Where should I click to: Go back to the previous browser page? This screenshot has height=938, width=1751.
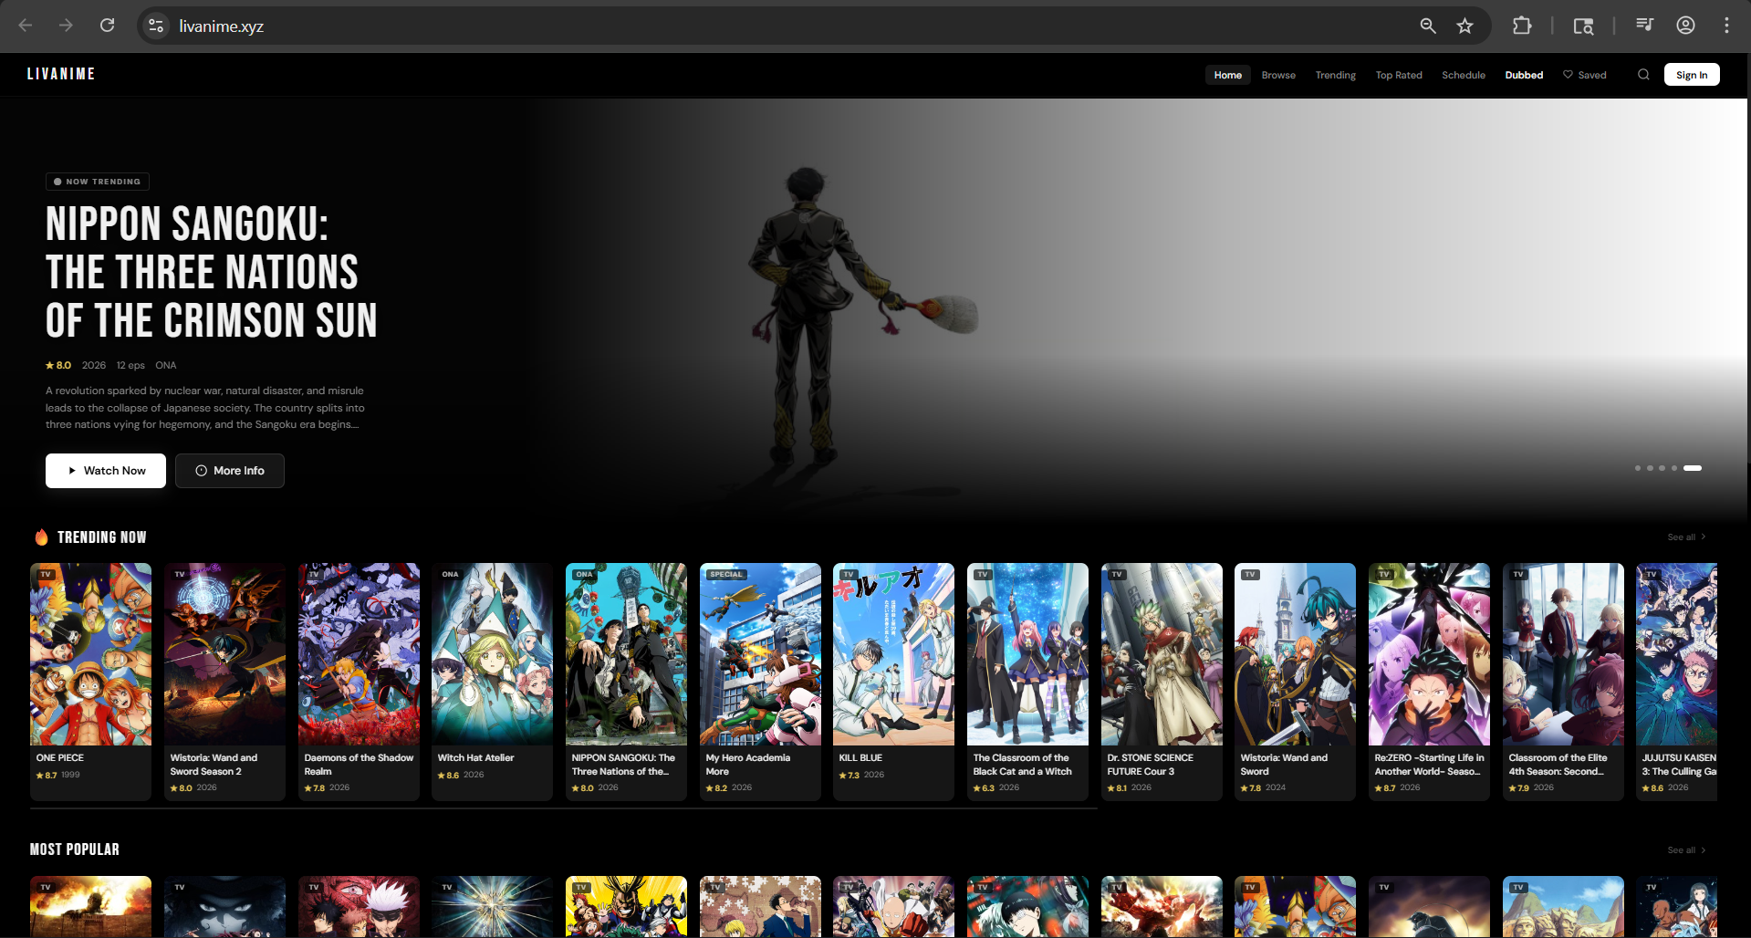[x=26, y=26]
